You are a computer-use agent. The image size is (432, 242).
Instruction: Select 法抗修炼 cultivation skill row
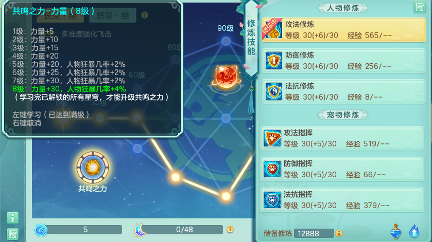pos(343,91)
